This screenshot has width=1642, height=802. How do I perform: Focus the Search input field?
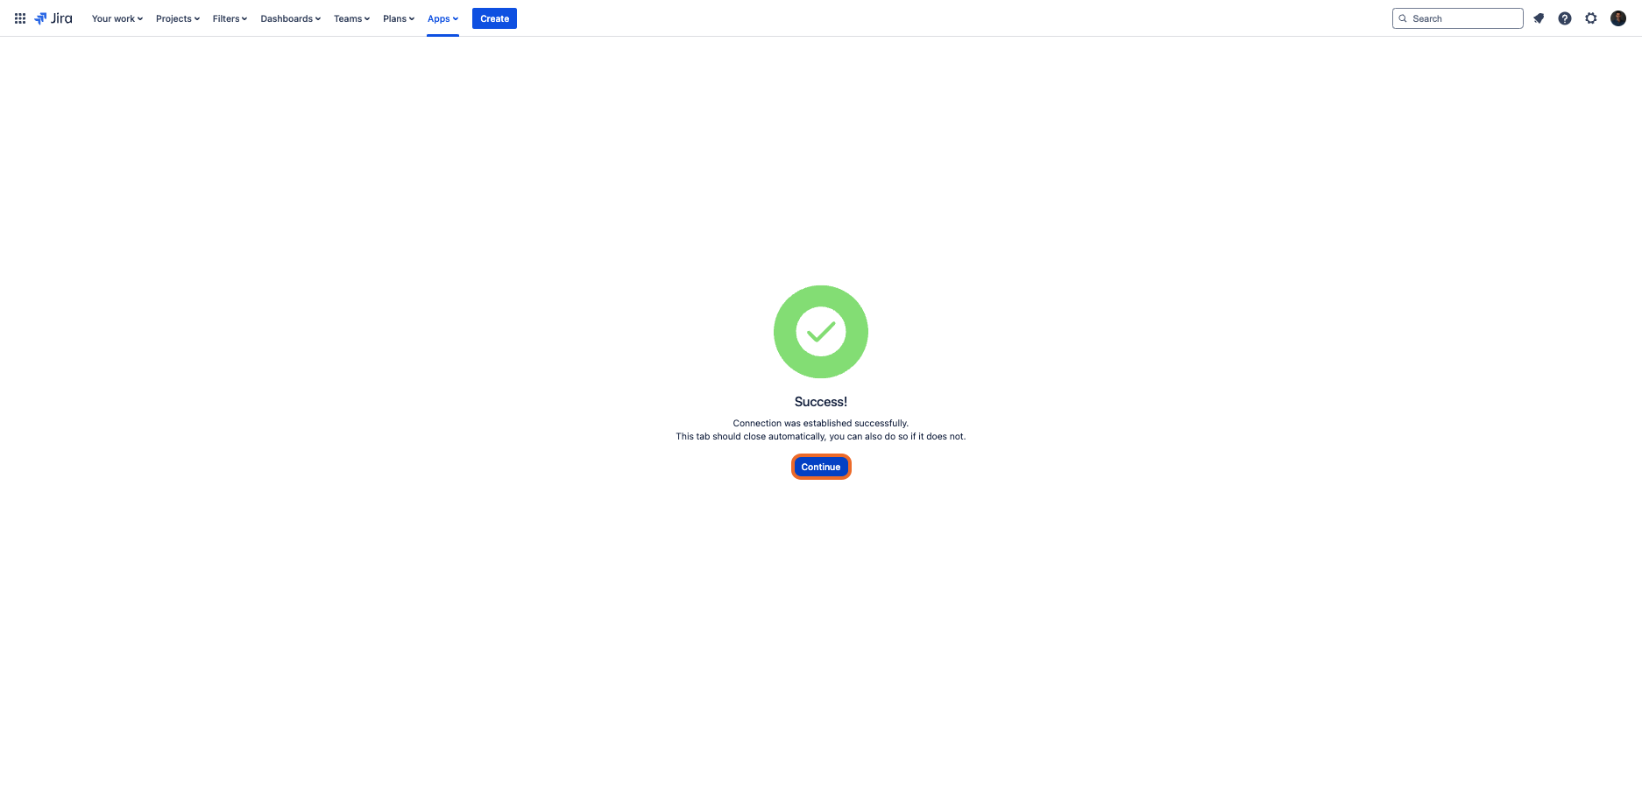(x=1458, y=18)
